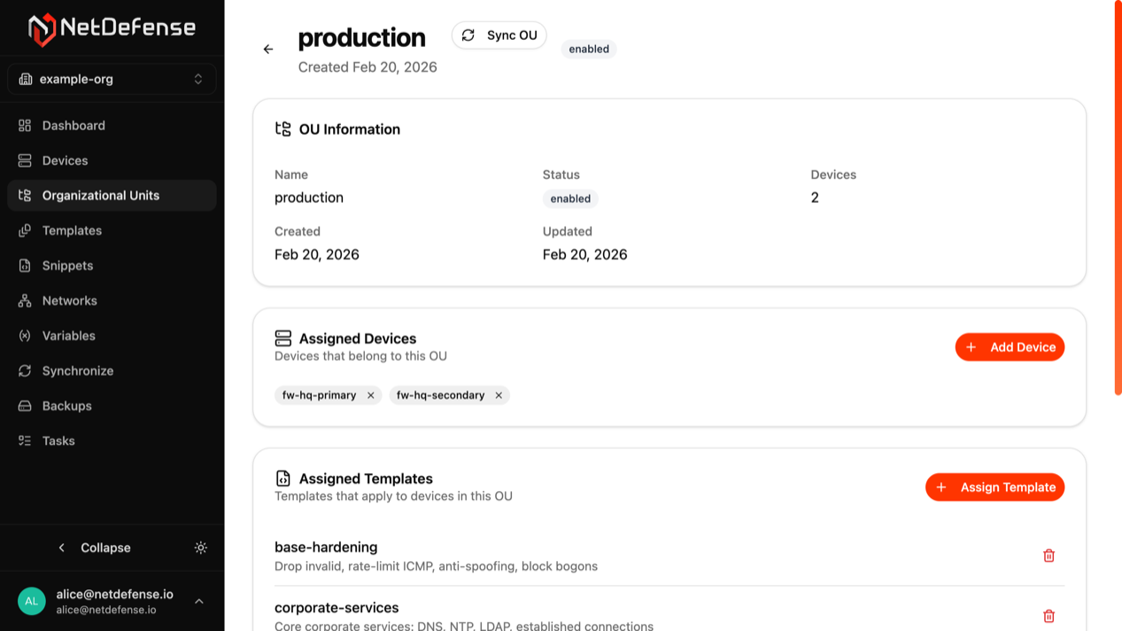Collapse the sidebar navigation
The height and width of the screenshot is (631, 1122).
[95, 548]
